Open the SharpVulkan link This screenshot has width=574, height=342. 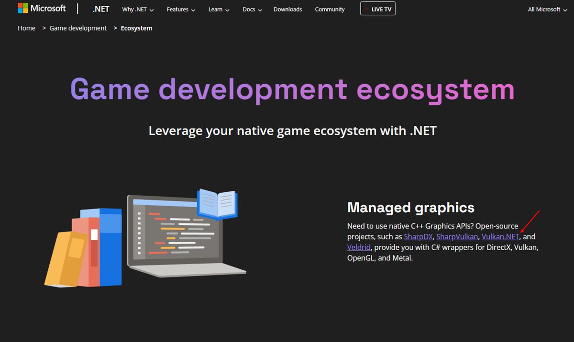[x=457, y=236]
